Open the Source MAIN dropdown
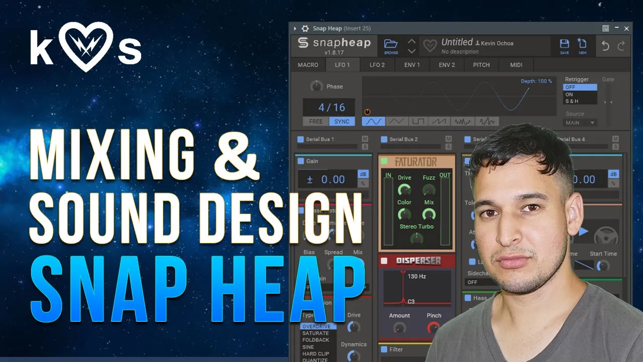Image resolution: width=643 pixels, height=362 pixels. click(580, 123)
